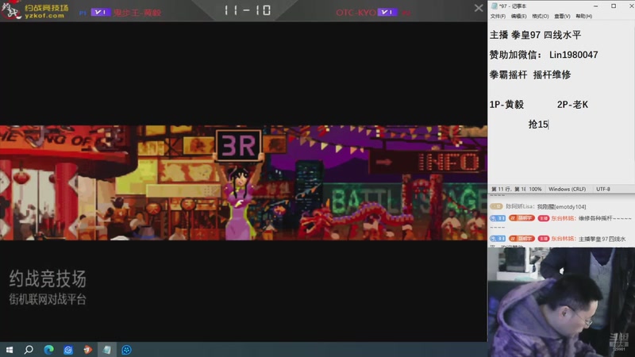This screenshot has height=357, width=635.
Task: Switch to Notepad via taskbar icon
Action: [x=107, y=350]
